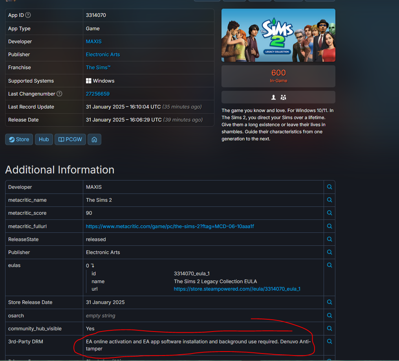This screenshot has width=399, height=361.
Task: Click the ReleaseState value released
Action: (96, 239)
